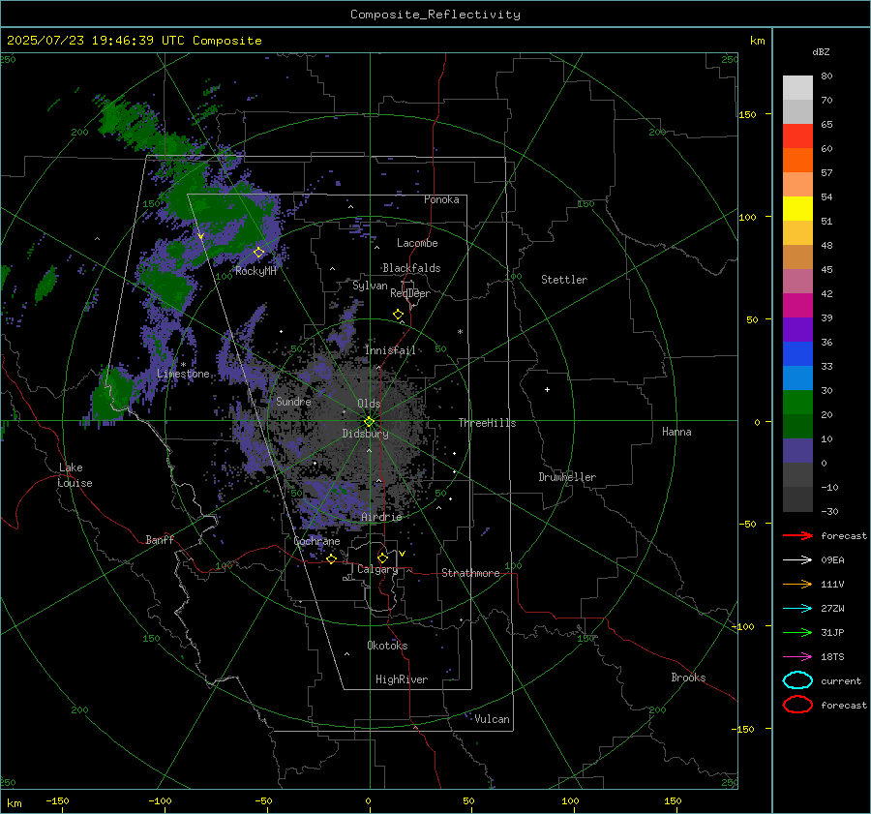Select the Vulcan label

click(x=492, y=719)
